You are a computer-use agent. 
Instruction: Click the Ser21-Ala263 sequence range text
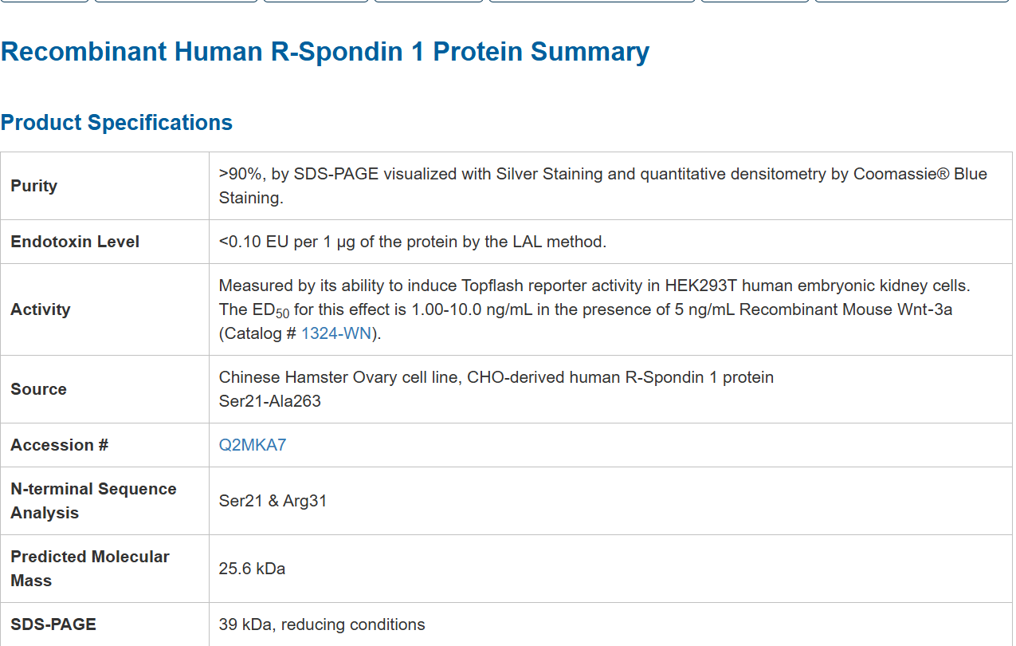coord(269,401)
